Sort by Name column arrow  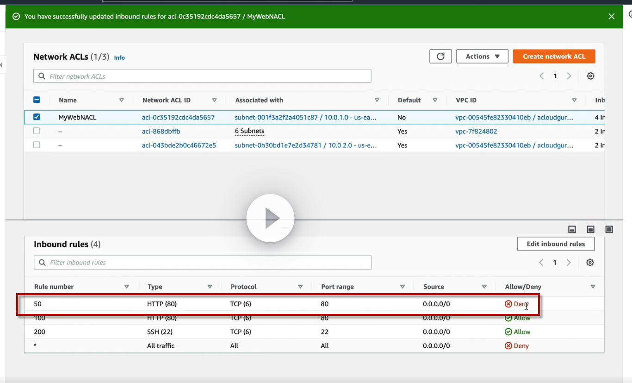(122, 100)
